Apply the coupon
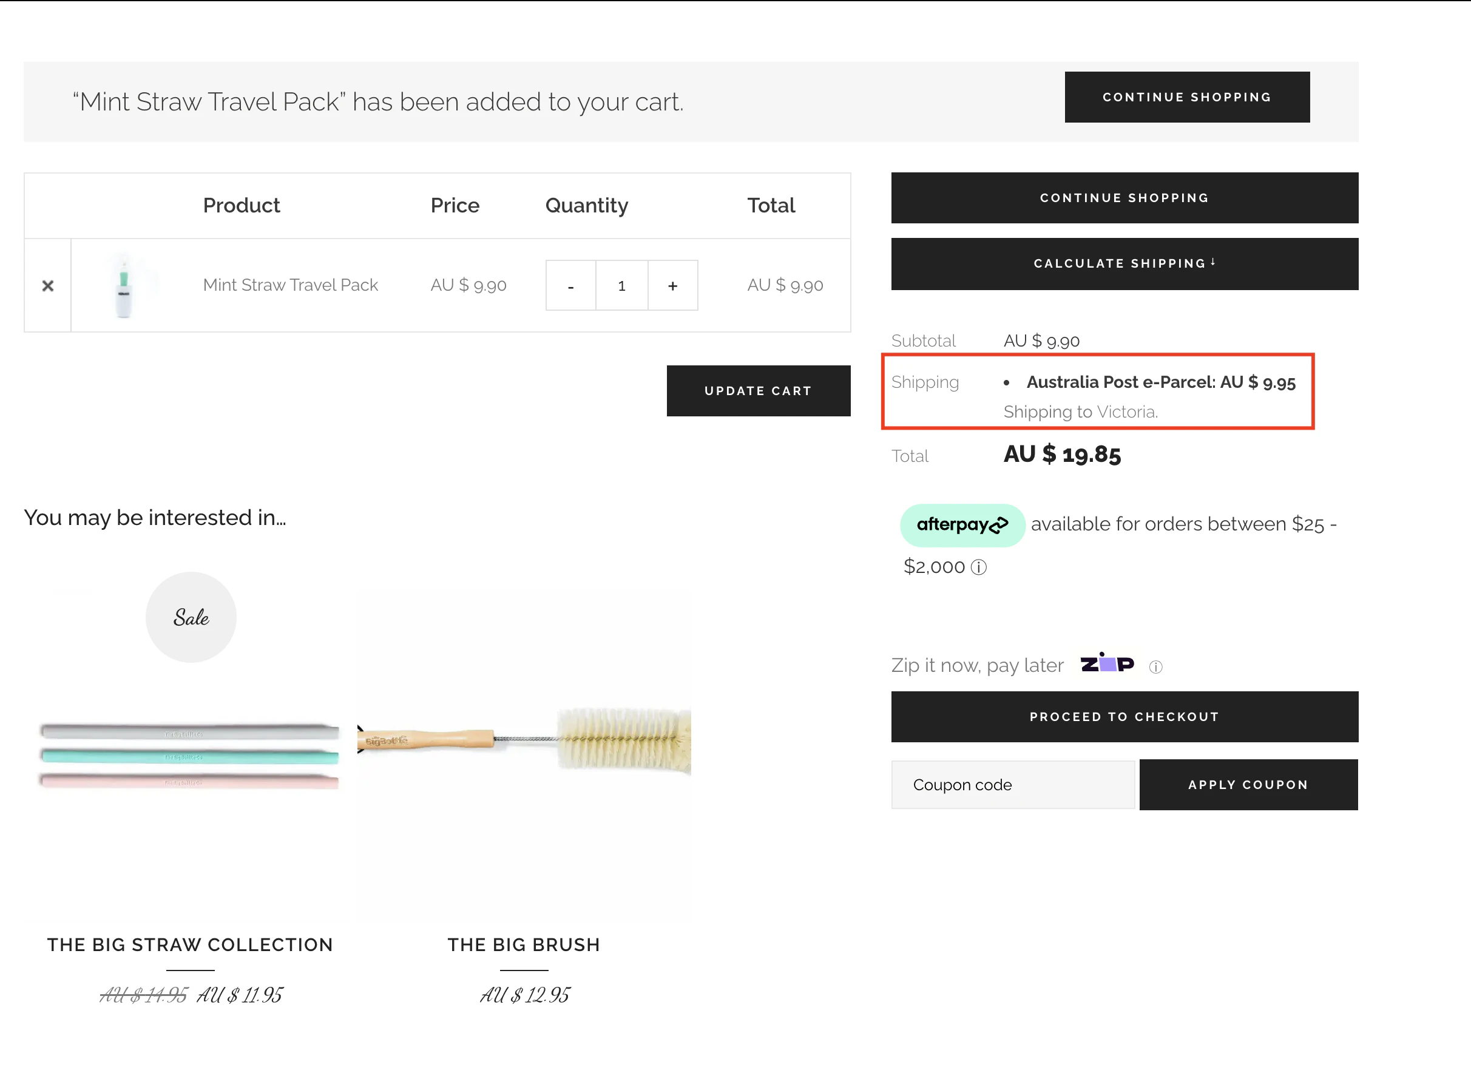This screenshot has height=1067, width=1471. [1248, 785]
